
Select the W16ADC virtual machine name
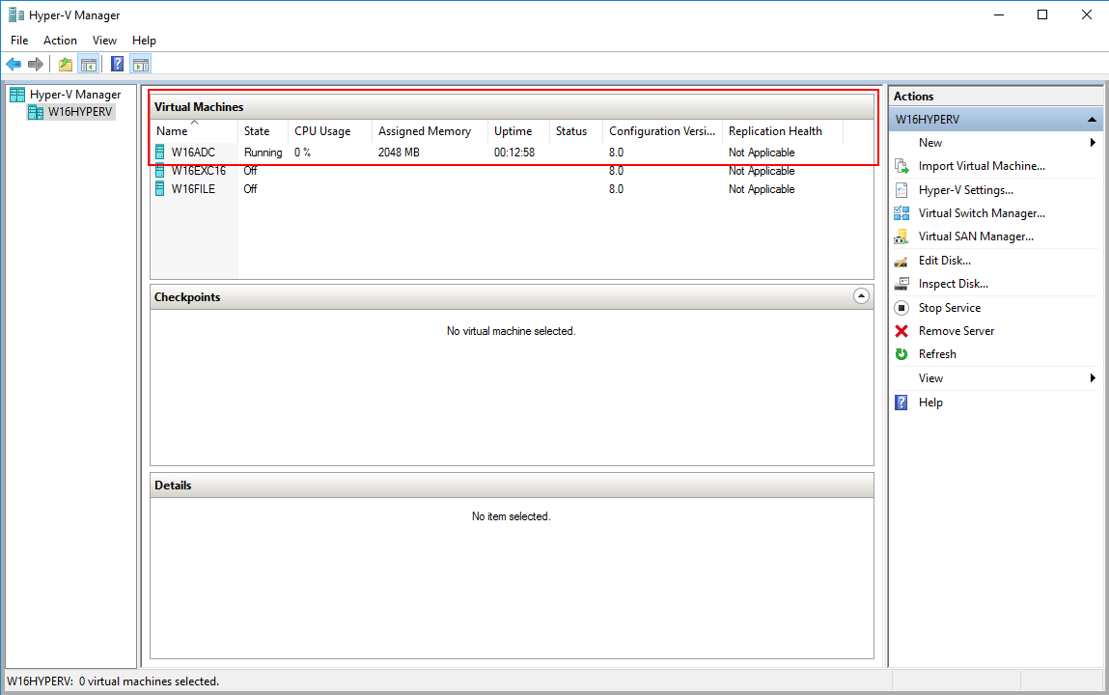tap(193, 152)
